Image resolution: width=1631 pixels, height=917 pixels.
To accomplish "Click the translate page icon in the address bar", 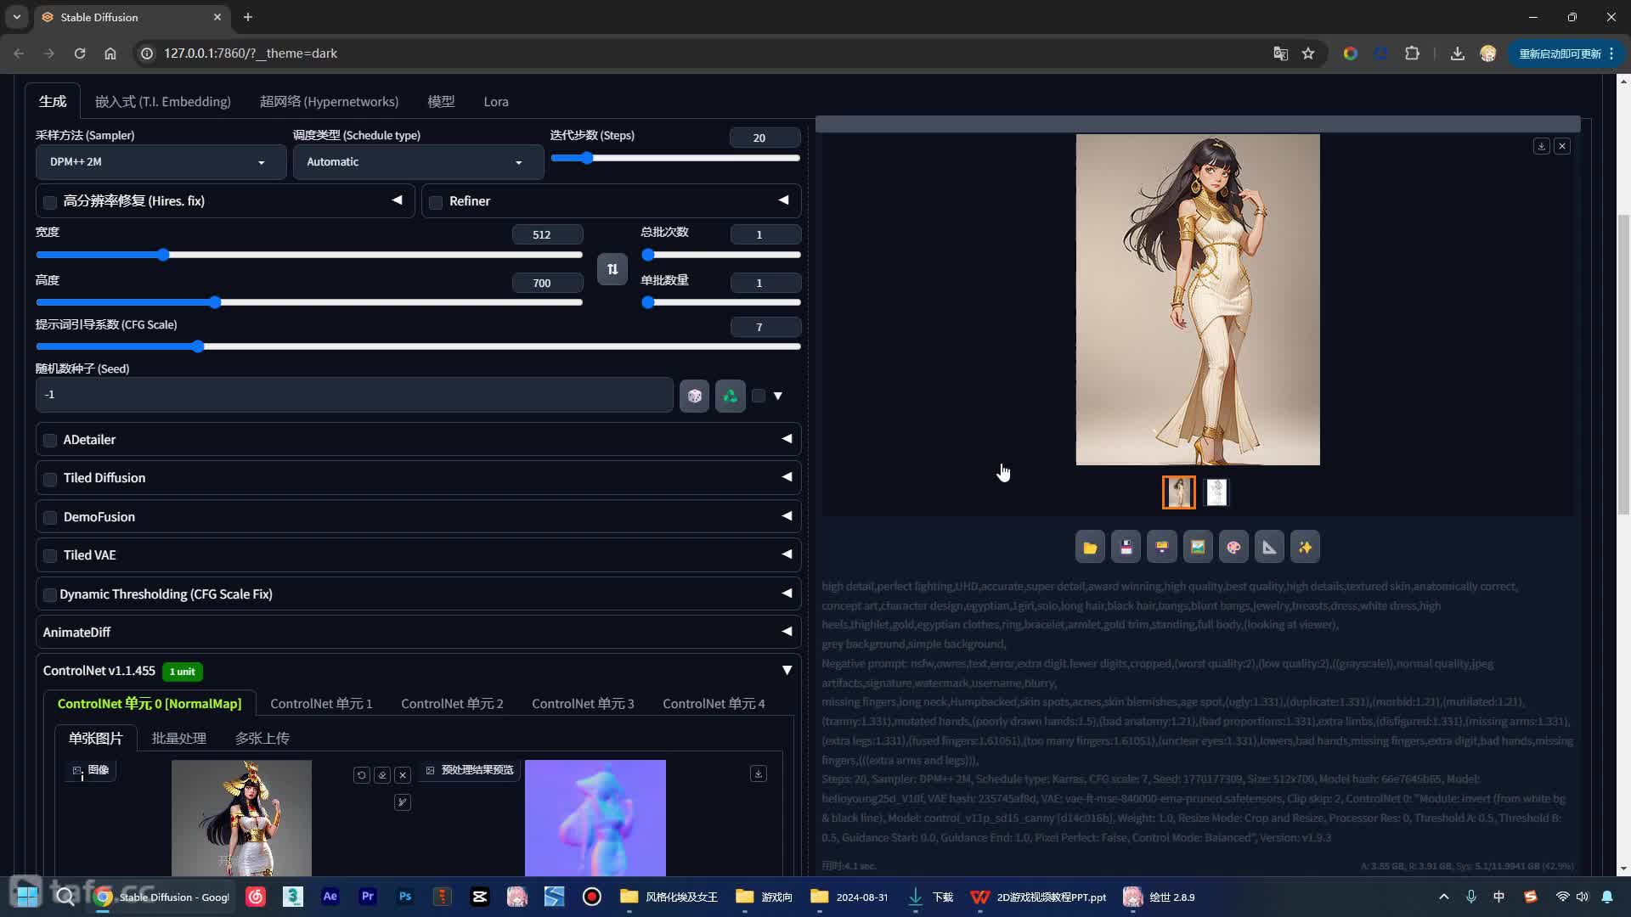I will (x=1281, y=53).
